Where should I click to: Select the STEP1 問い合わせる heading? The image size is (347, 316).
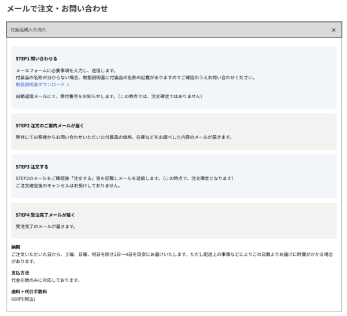point(36,58)
